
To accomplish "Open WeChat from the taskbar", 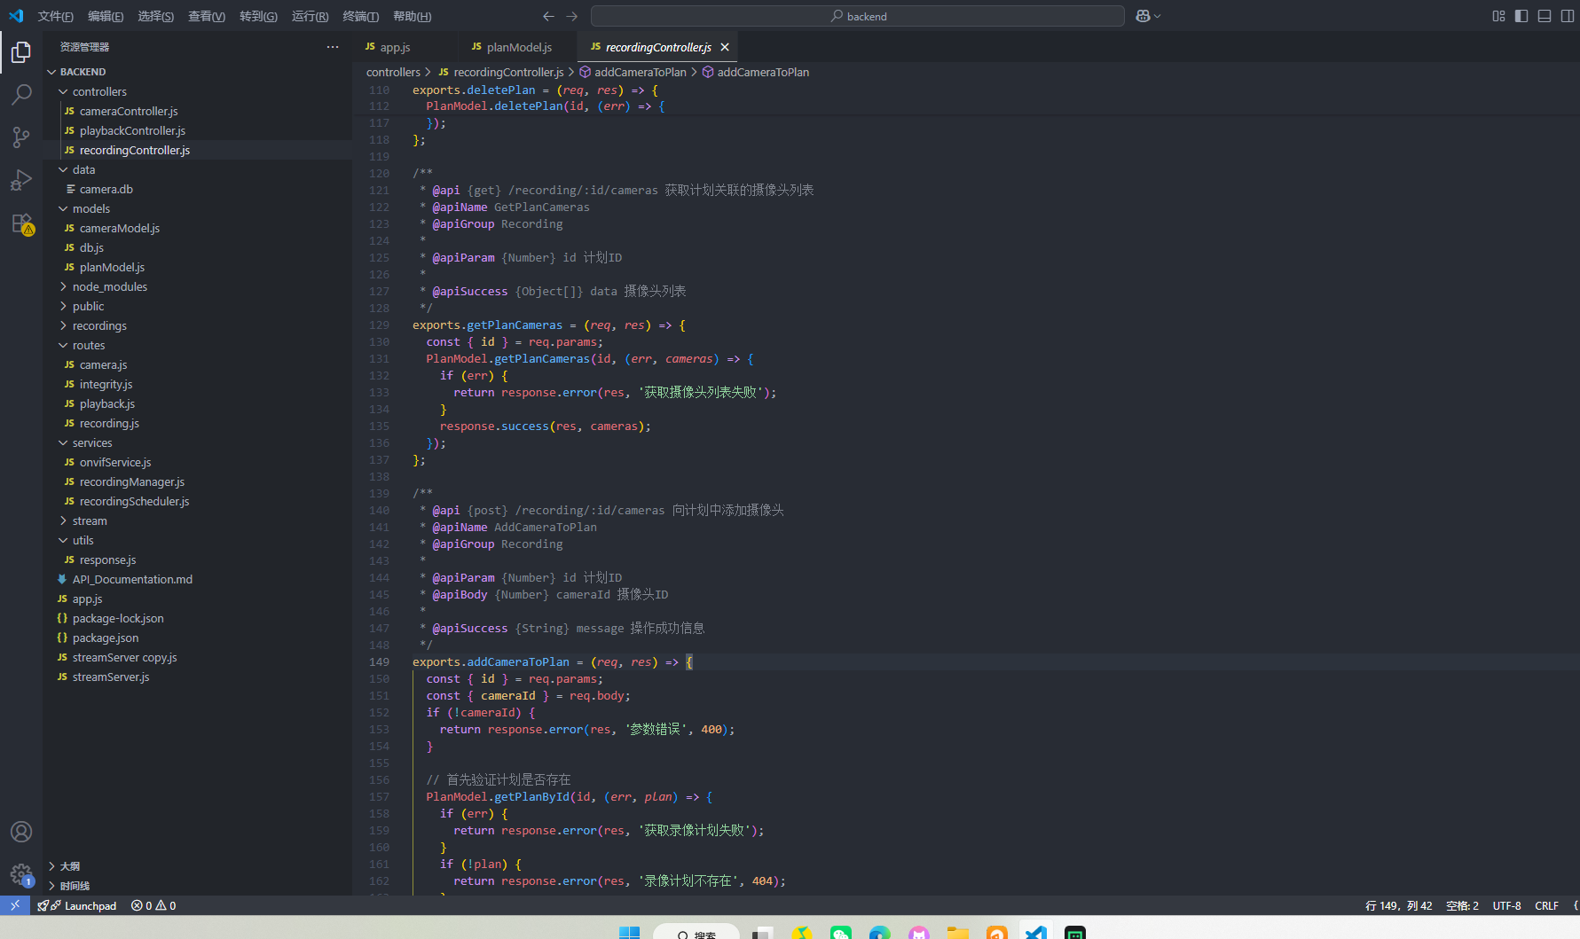I will pyautogui.click(x=841, y=932).
